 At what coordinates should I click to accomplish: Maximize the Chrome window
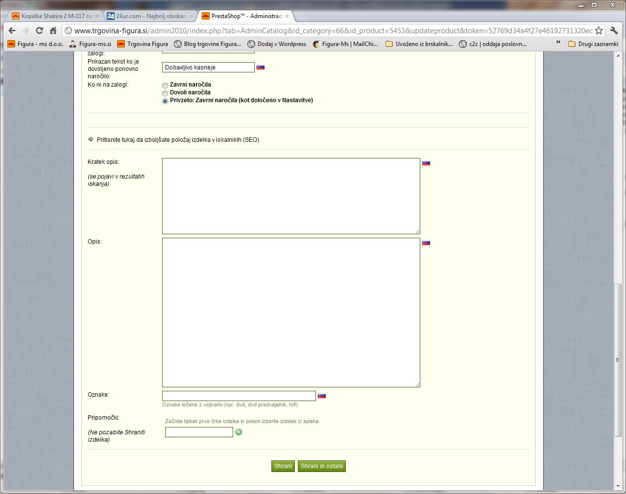click(x=594, y=5)
